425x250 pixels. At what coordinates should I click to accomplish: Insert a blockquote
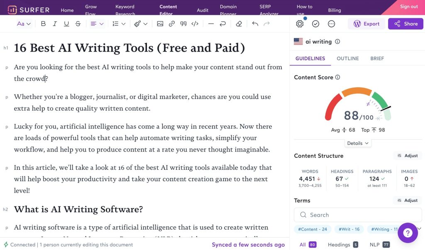[x=183, y=24]
